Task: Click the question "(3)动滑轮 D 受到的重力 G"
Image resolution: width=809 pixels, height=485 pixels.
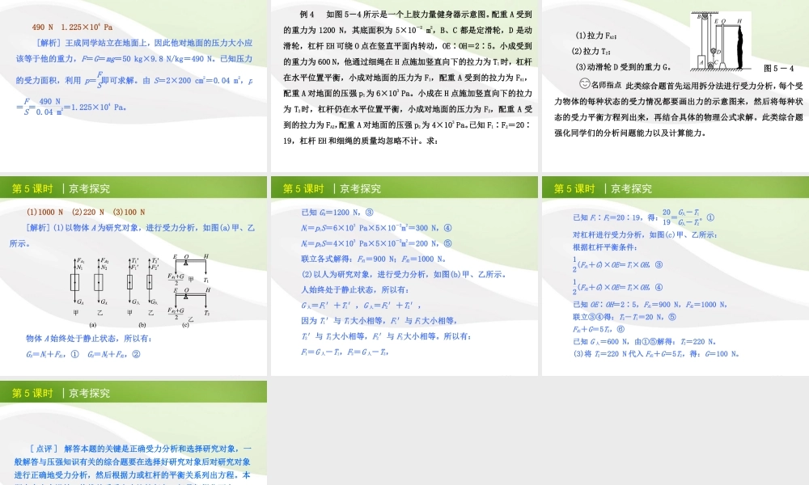Action: 623,67
